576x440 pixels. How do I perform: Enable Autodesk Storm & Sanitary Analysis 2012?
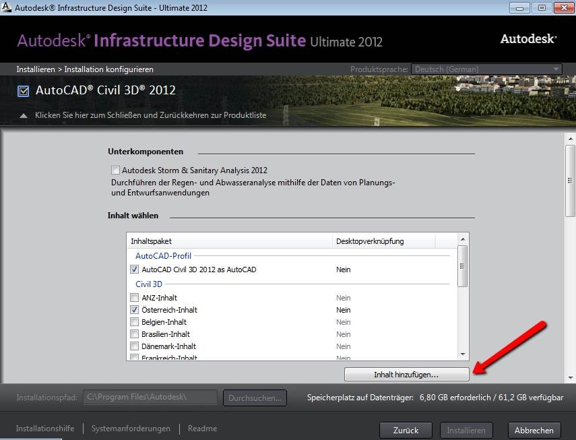click(115, 170)
